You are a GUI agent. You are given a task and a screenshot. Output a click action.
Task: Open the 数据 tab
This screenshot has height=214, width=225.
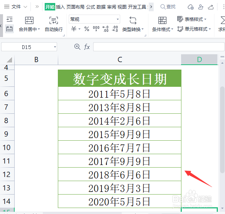point(101,7)
